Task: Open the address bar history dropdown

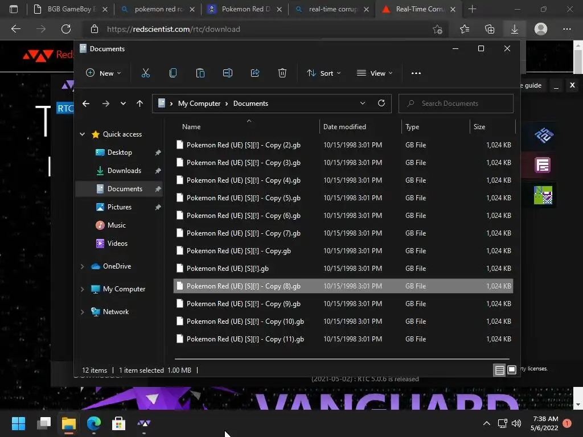Action: click(x=363, y=104)
